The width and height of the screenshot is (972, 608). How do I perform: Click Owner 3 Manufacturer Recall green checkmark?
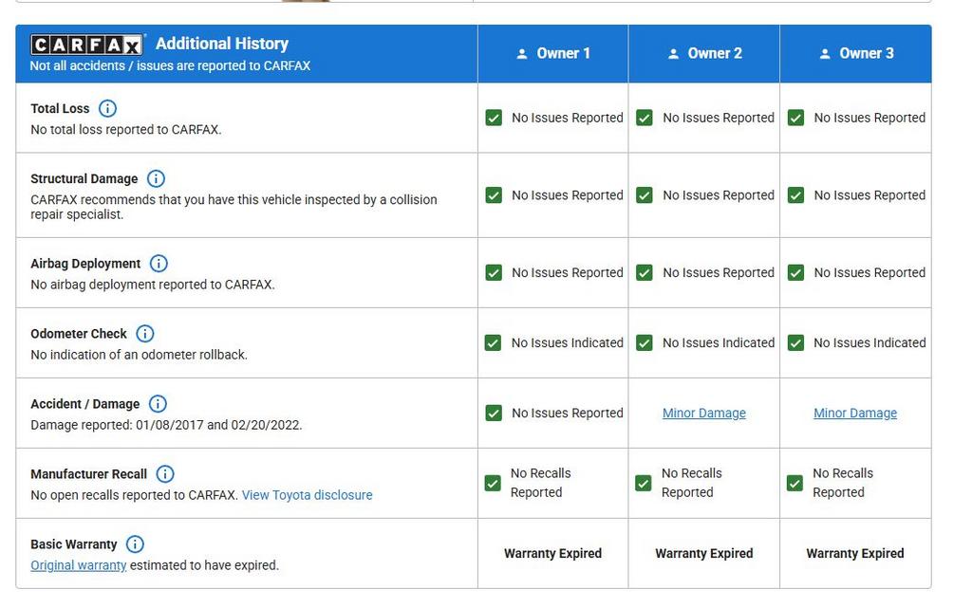(x=794, y=483)
